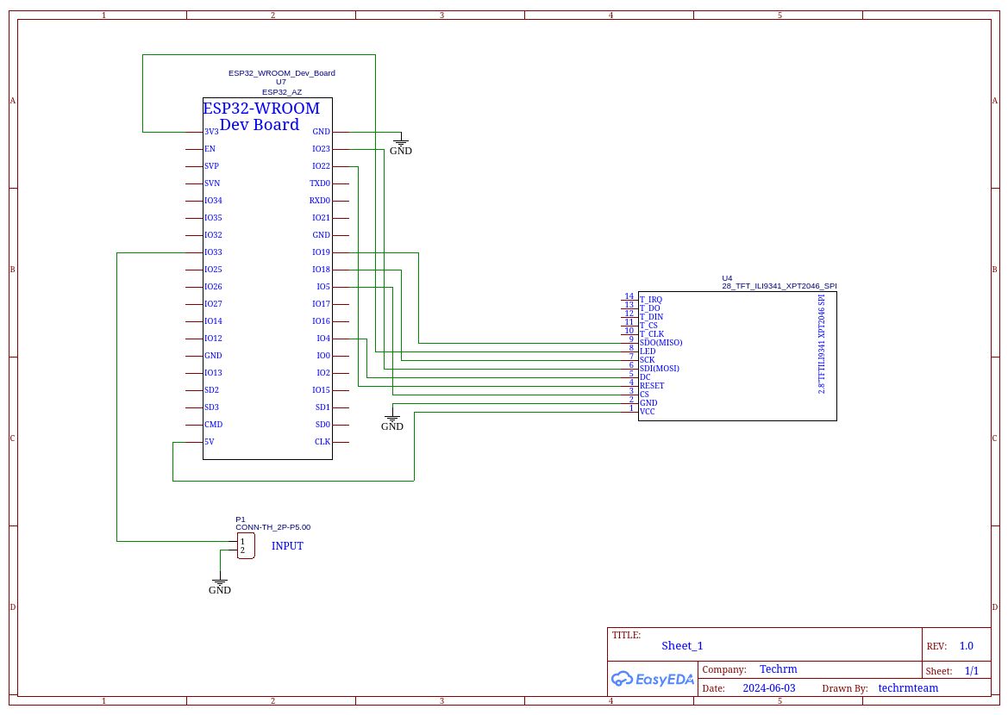Screen dimensions: 1008x715
Task: Select the "3V3" pin label on ESP32
Action: click(x=211, y=132)
